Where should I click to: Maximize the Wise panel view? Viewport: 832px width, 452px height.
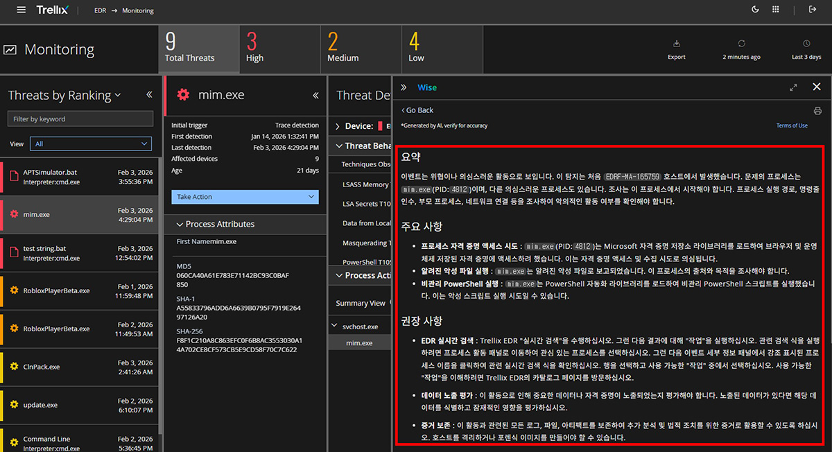(793, 87)
